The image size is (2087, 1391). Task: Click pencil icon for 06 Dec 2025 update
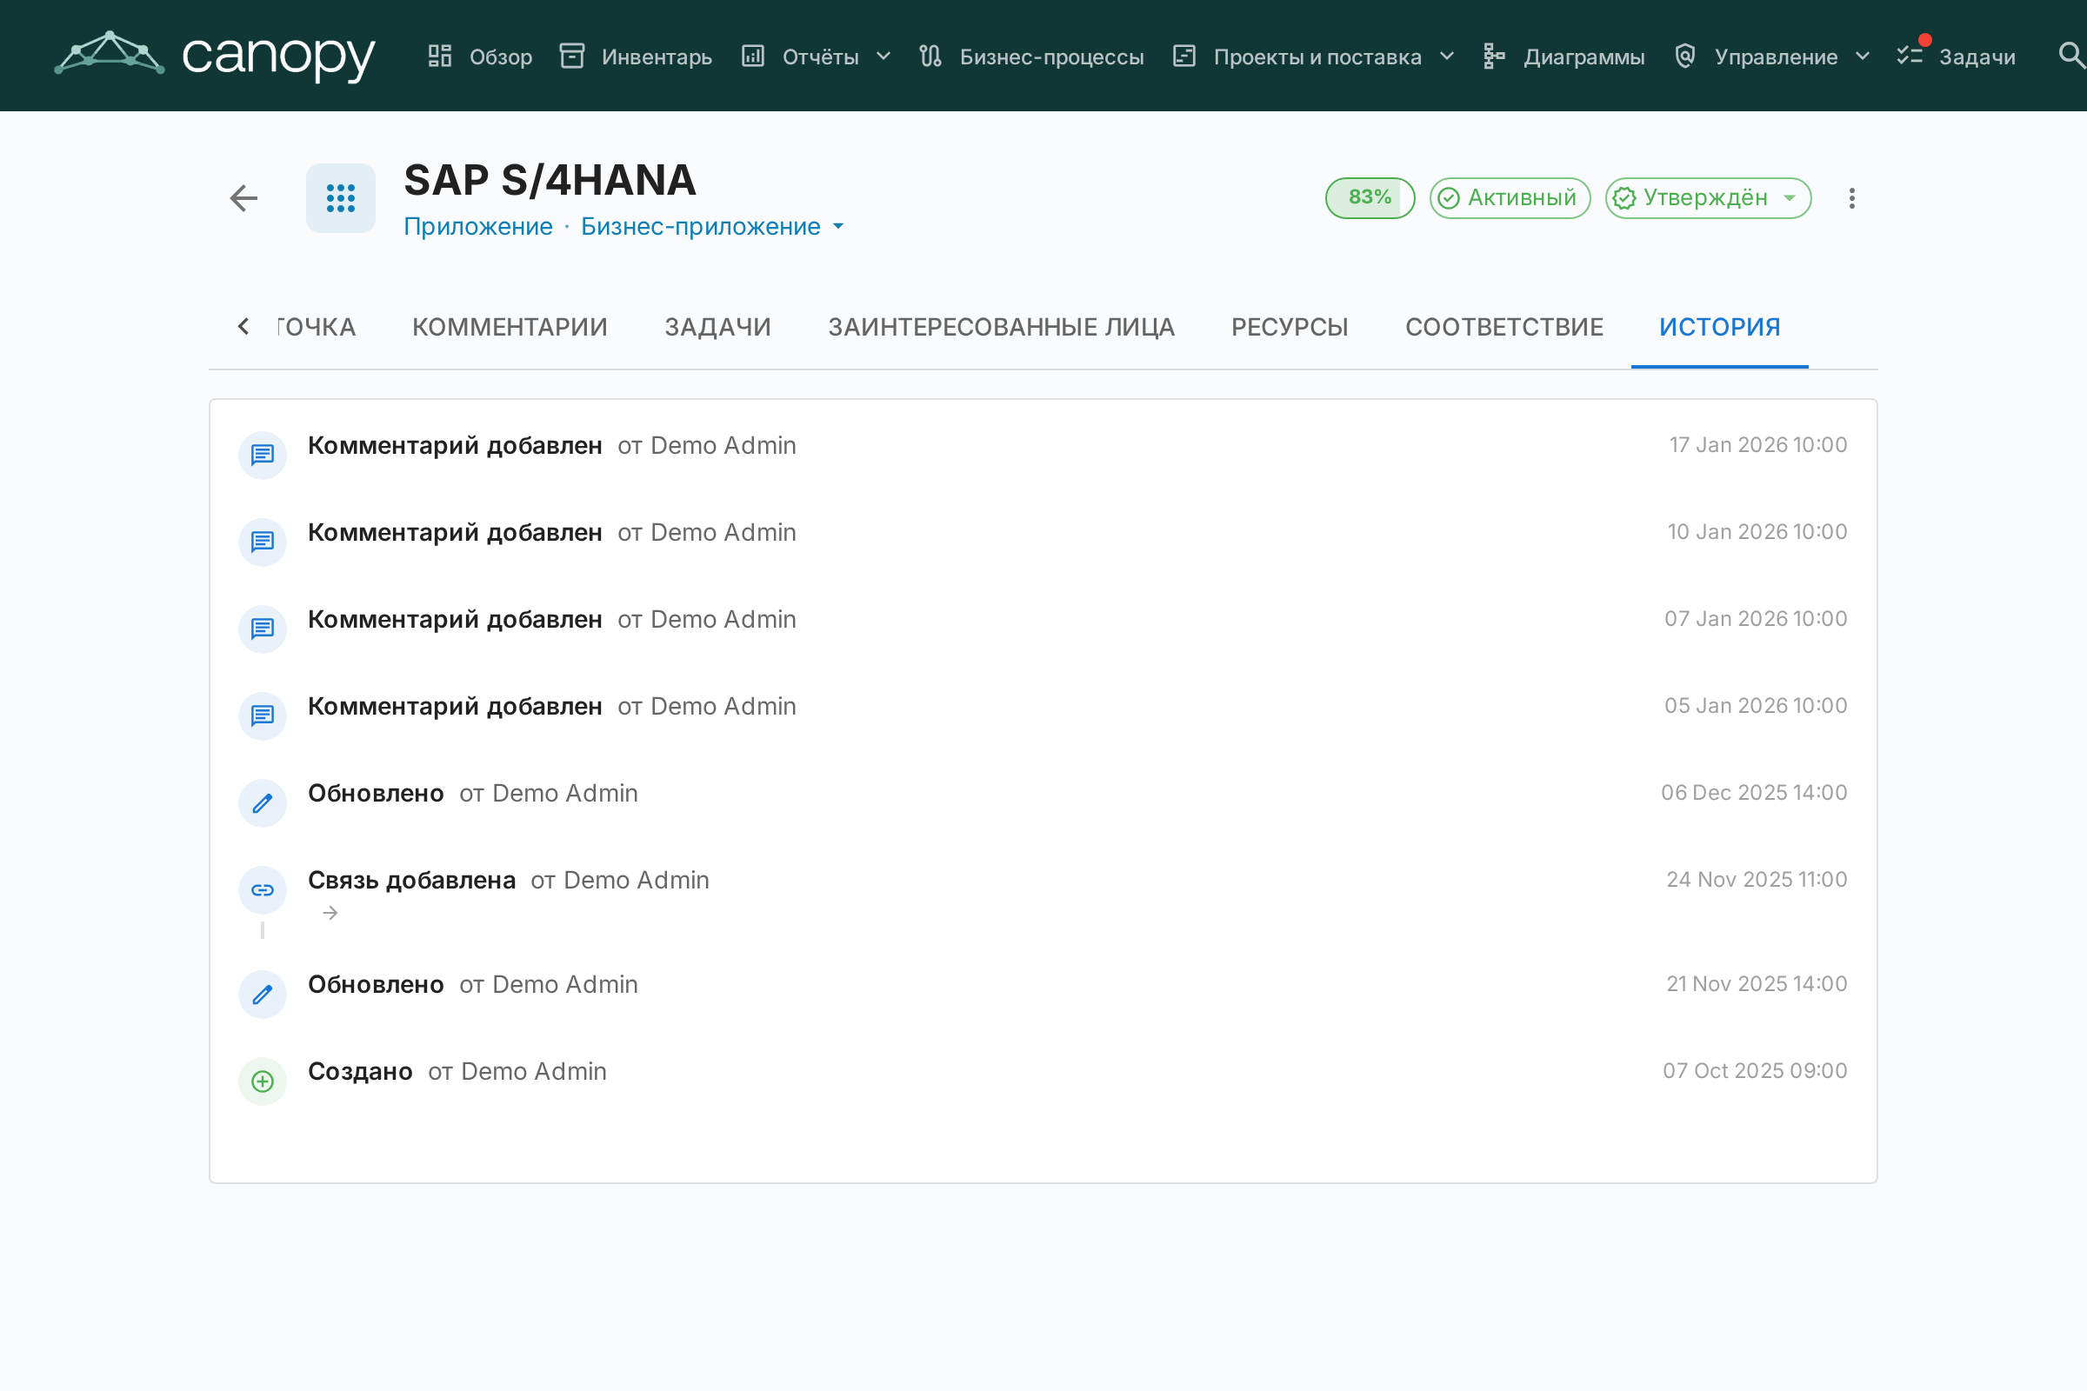point(263,802)
